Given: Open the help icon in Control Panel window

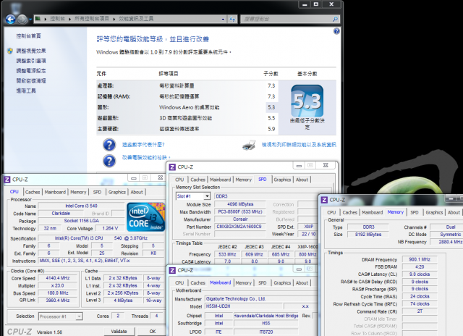Looking at the screenshot, I should coord(336,31).
